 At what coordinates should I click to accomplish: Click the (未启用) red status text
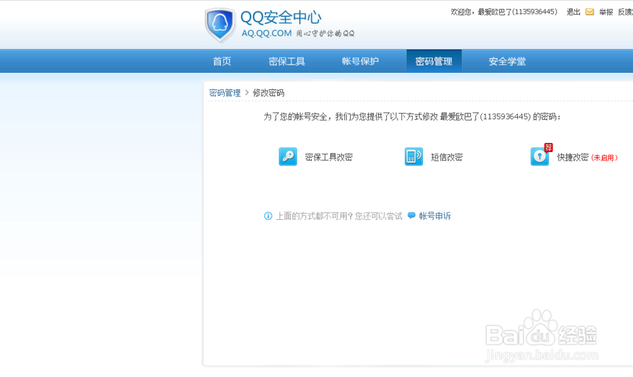605,158
